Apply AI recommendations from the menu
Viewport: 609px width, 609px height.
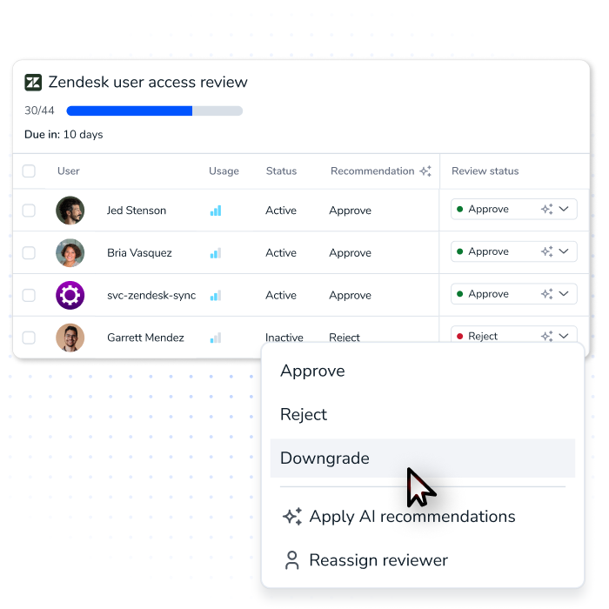[x=412, y=517]
